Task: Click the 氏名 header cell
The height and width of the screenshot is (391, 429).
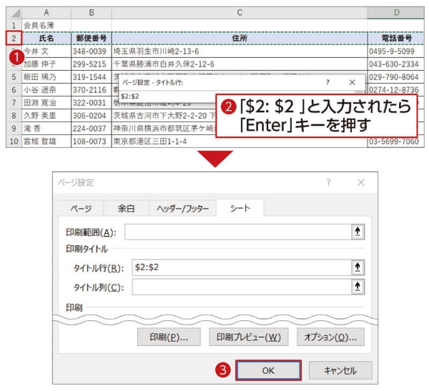Action: click(x=46, y=39)
